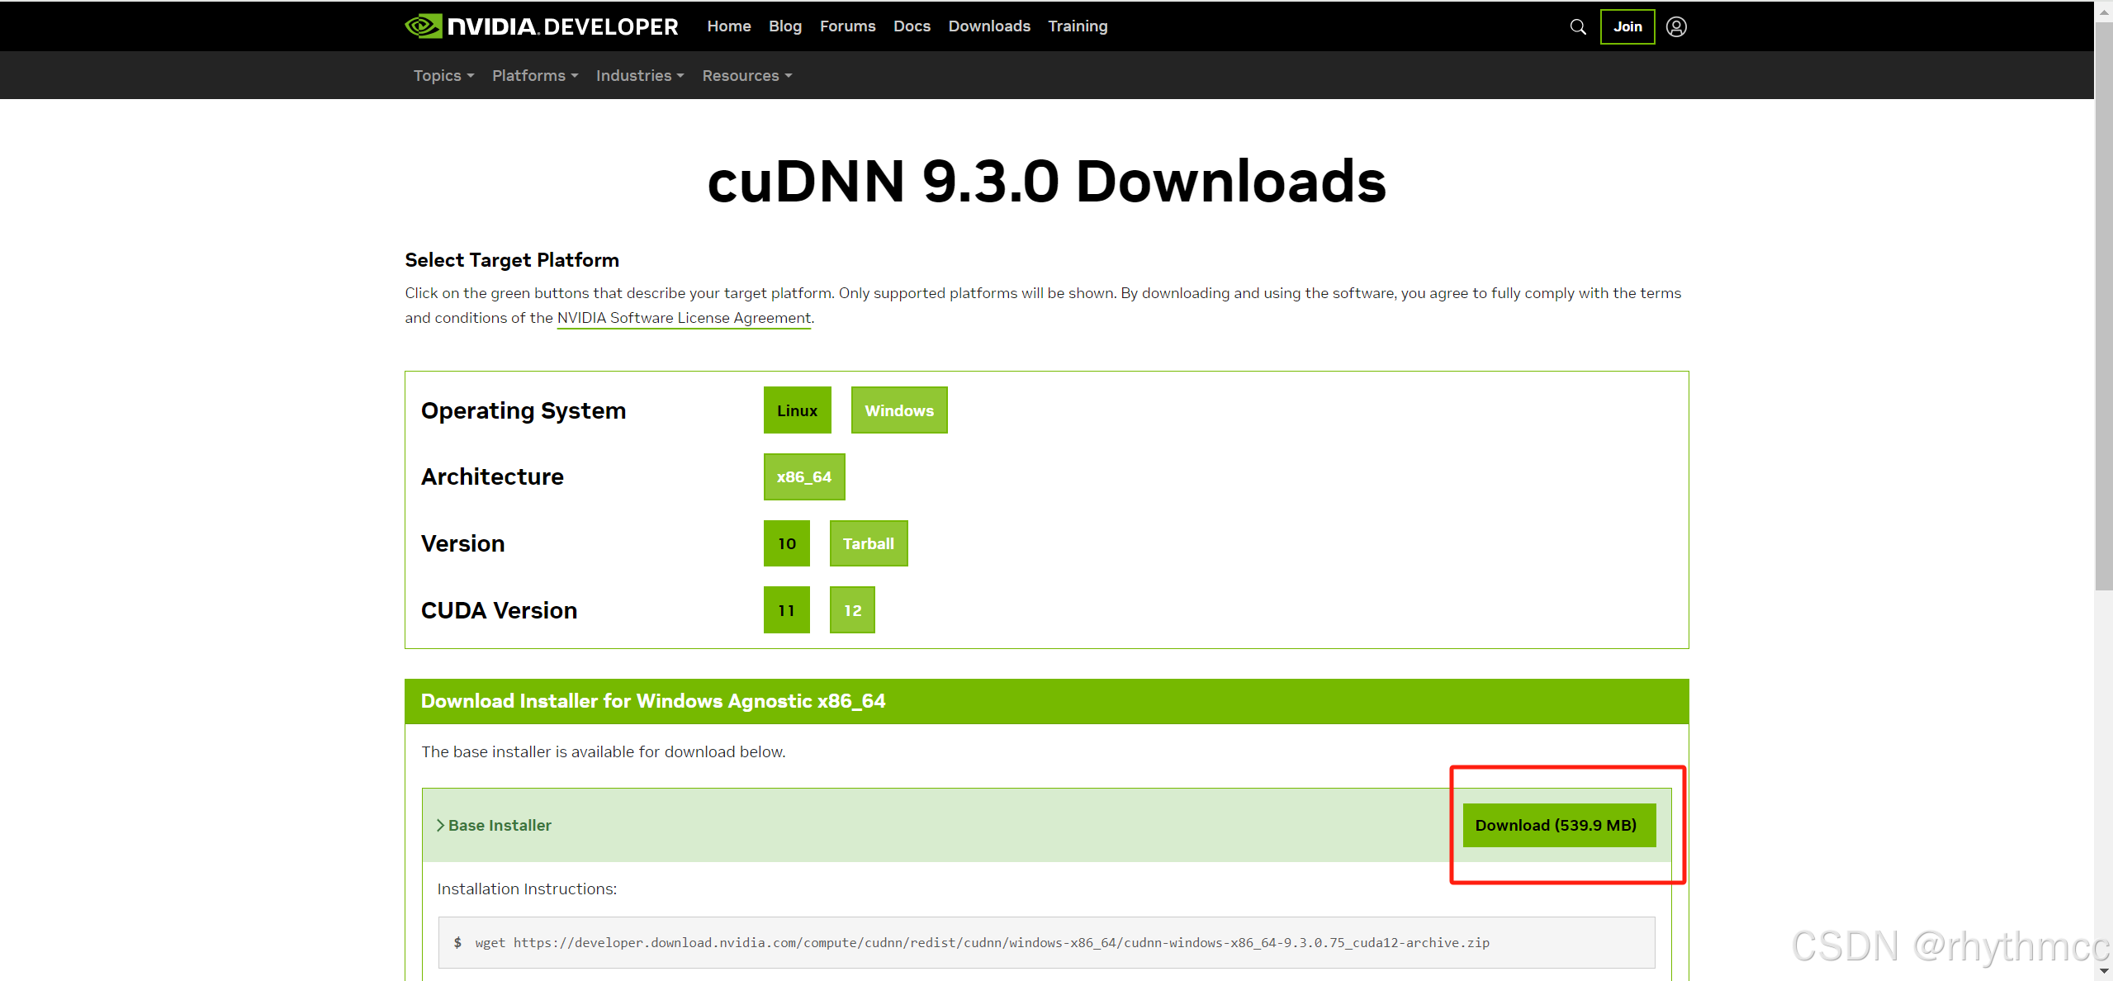Select Linux operating system option
2113x981 pixels.
pos(796,410)
